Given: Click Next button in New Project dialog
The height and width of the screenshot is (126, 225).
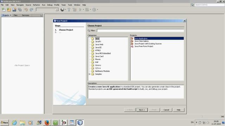Looking at the screenshot, I should 142,110.
